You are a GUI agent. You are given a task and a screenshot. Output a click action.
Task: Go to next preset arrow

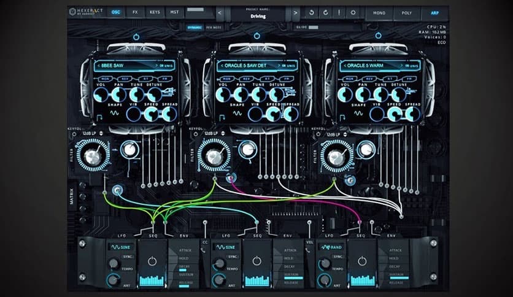pos(295,13)
